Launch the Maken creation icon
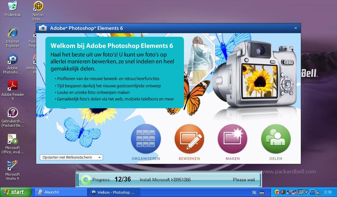This screenshot has height=197, width=337. (232, 139)
